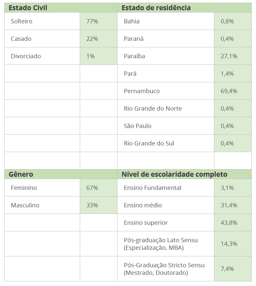Select the Pernambuco state cell
Viewport: 256px width, 286px height.
(142, 91)
